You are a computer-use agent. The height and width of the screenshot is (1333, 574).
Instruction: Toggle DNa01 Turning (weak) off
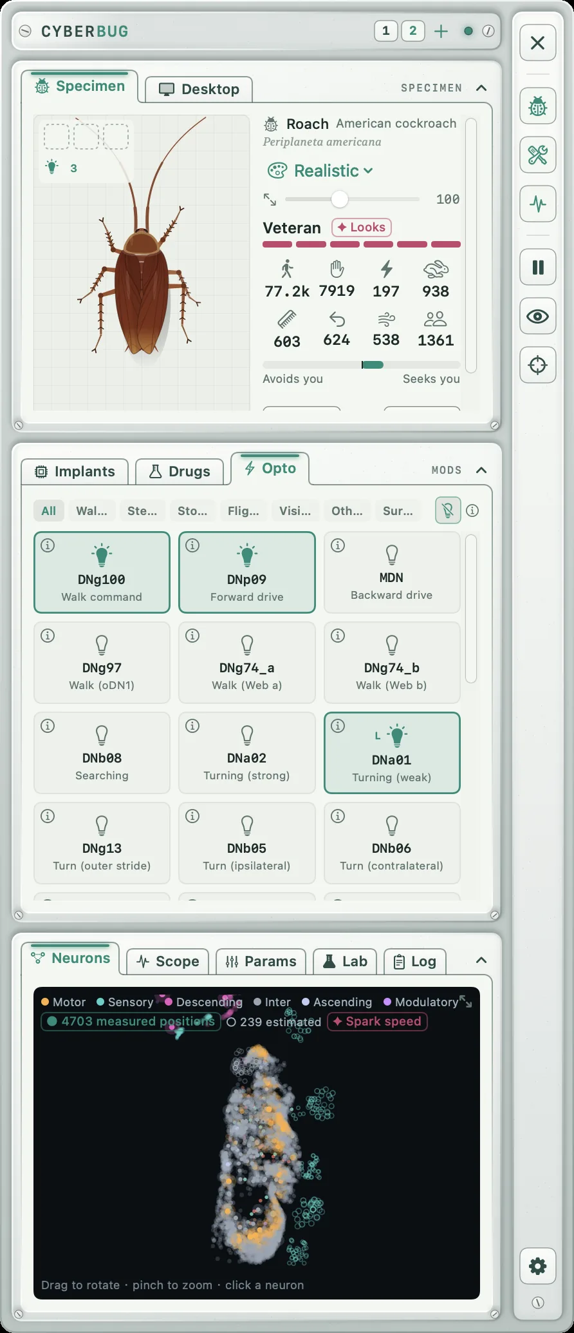pos(392,753)
